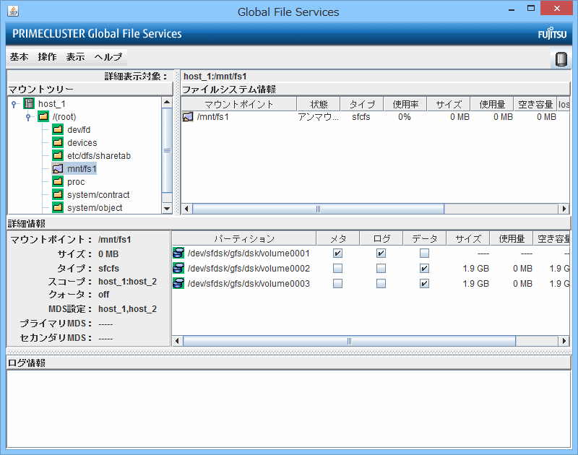Toggle メタ checkbox for volume0002
This screenshot has width=578, height=455.
[337, 268]
